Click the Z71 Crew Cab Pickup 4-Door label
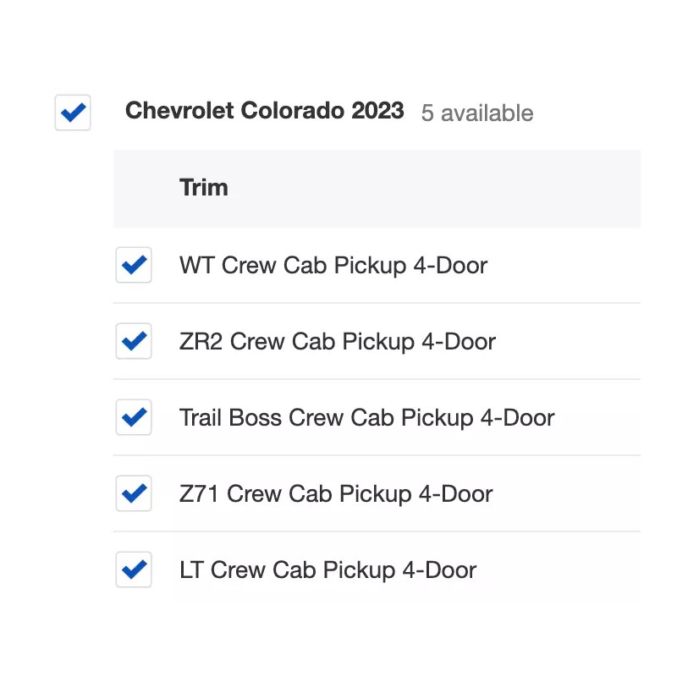 point(336,494)
